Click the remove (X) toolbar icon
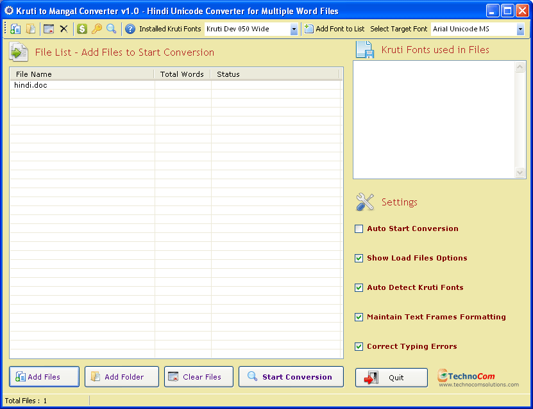 64,29
